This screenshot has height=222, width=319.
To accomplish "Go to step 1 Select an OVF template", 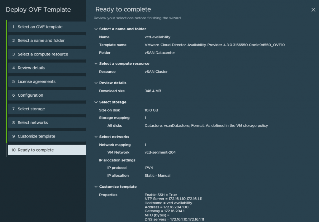I will coord(47,27).
